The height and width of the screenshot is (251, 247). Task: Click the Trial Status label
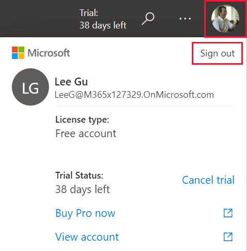tap(79, 175)
